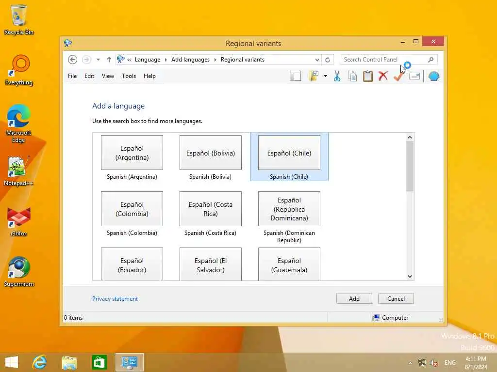Open the Tools menu
This screenshot has width=497, height=372.
[129, 76]
